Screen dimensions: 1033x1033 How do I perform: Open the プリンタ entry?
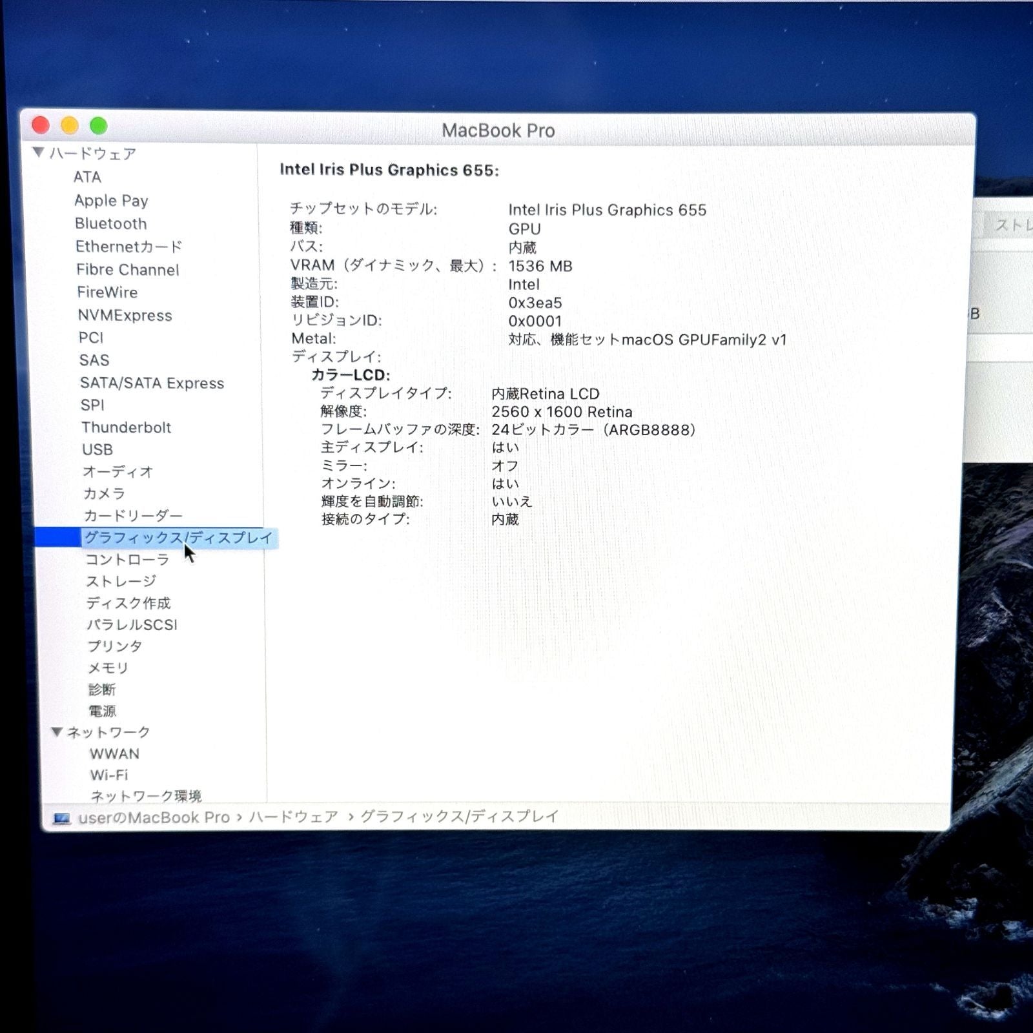coord(114,646)
